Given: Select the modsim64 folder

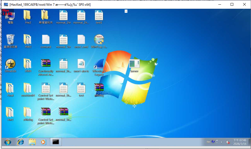Looking at the screenshot, I should tap(28, 88).
